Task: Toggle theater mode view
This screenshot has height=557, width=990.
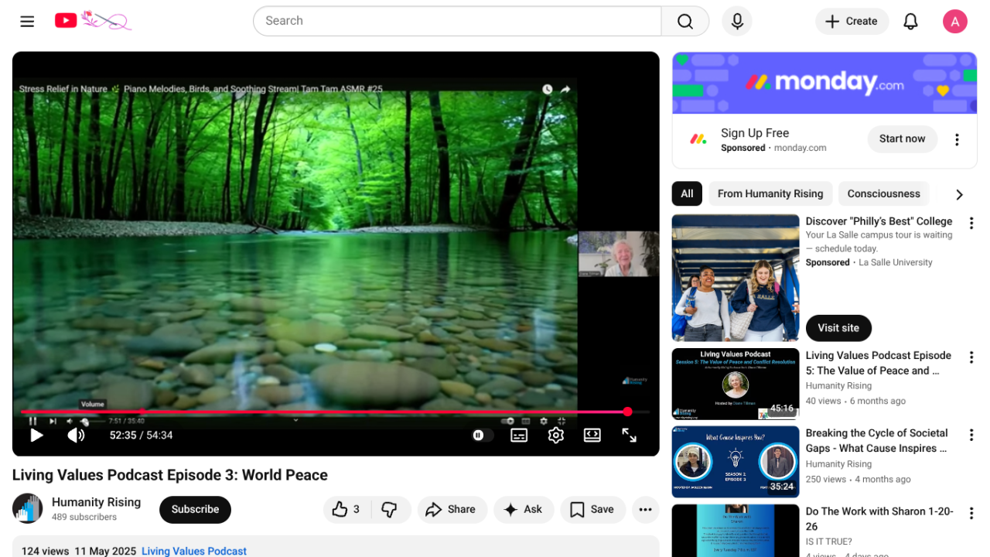Action: (592, 436)
